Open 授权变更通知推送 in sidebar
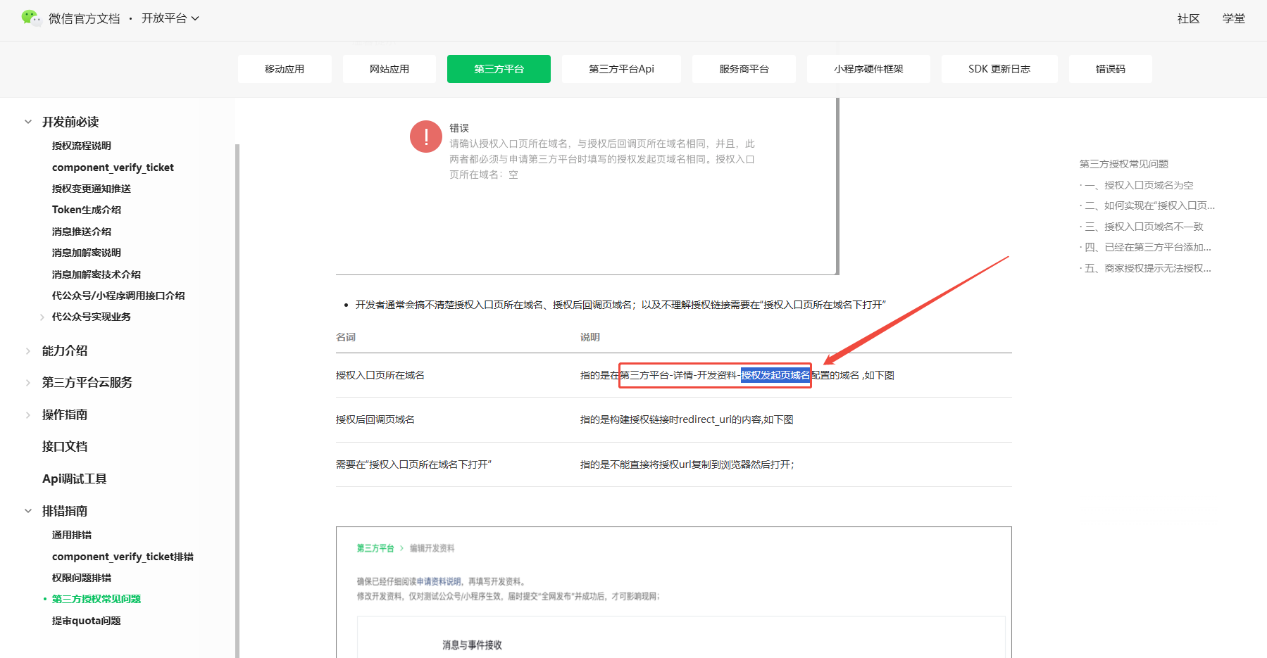The width and height of the screenshot is (1267, 658). (x=92, y=189)
